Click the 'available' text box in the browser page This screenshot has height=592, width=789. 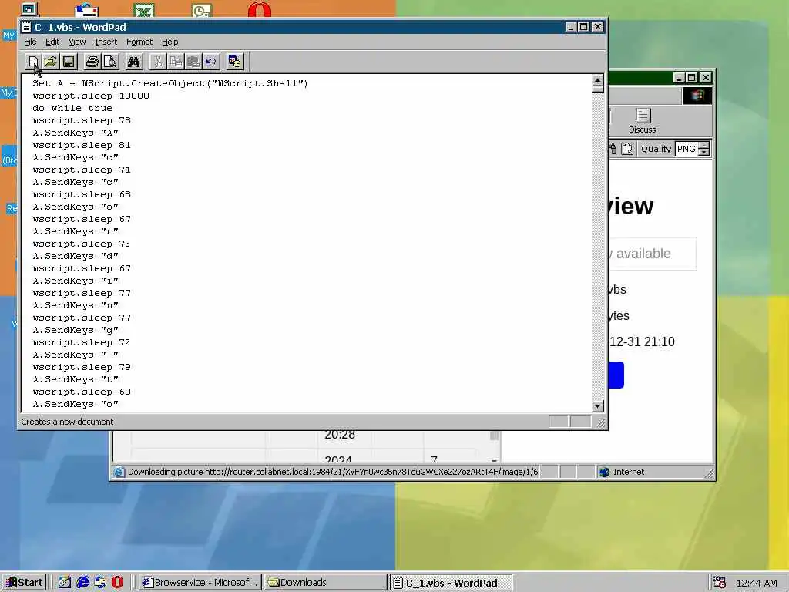point(653,254)
